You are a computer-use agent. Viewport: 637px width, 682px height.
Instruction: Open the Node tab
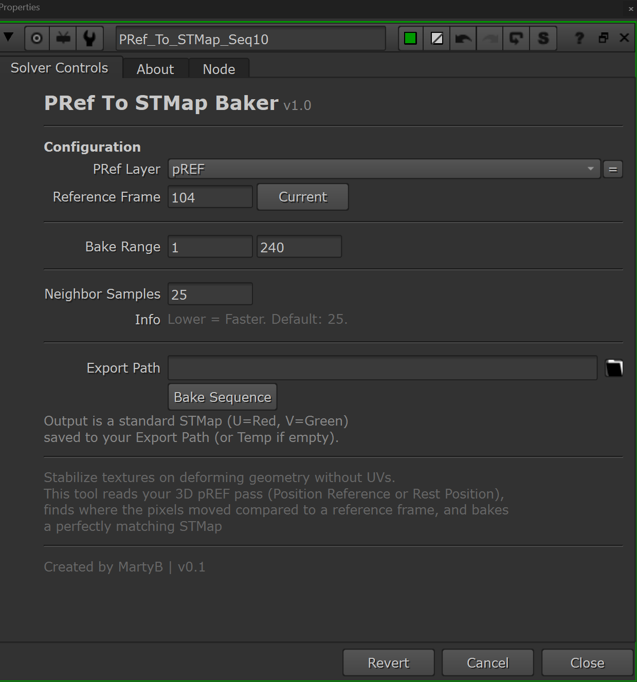pos(219,69)
